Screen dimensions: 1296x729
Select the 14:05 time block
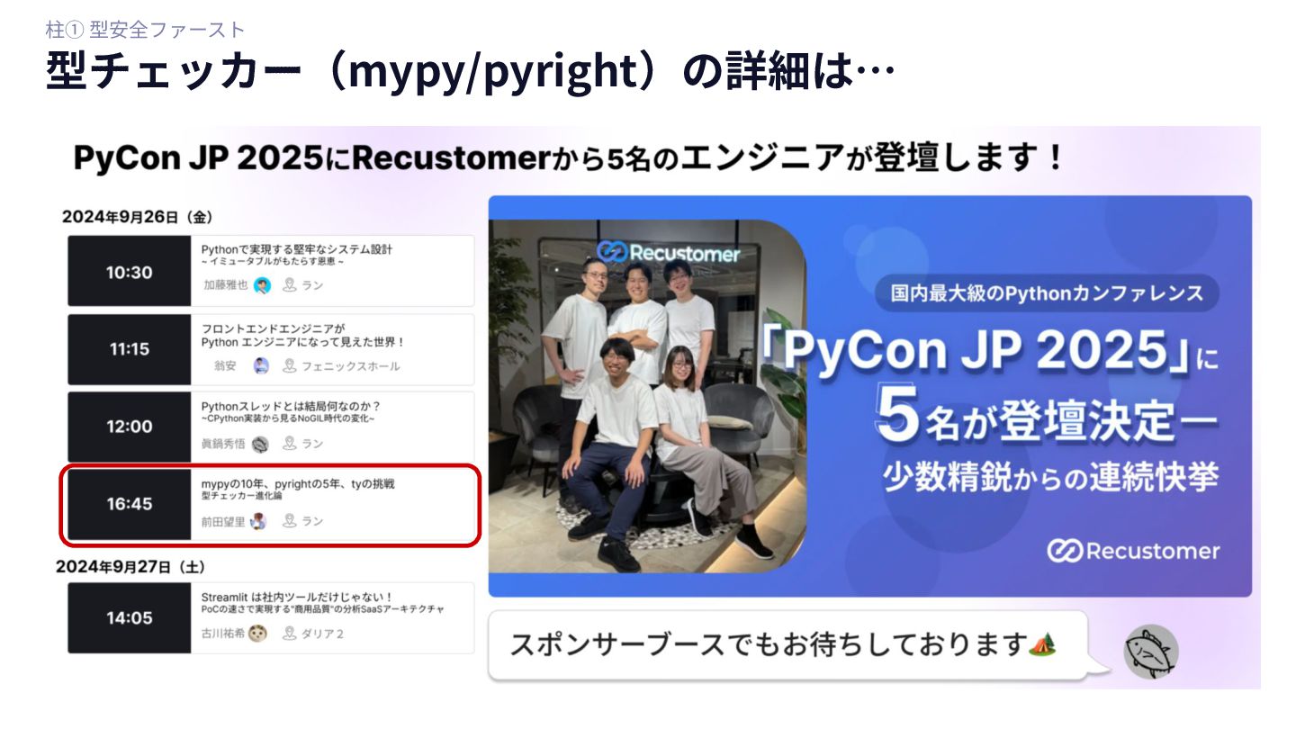130,618
